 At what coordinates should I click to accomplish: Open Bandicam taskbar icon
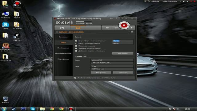(x=71, y=109)
